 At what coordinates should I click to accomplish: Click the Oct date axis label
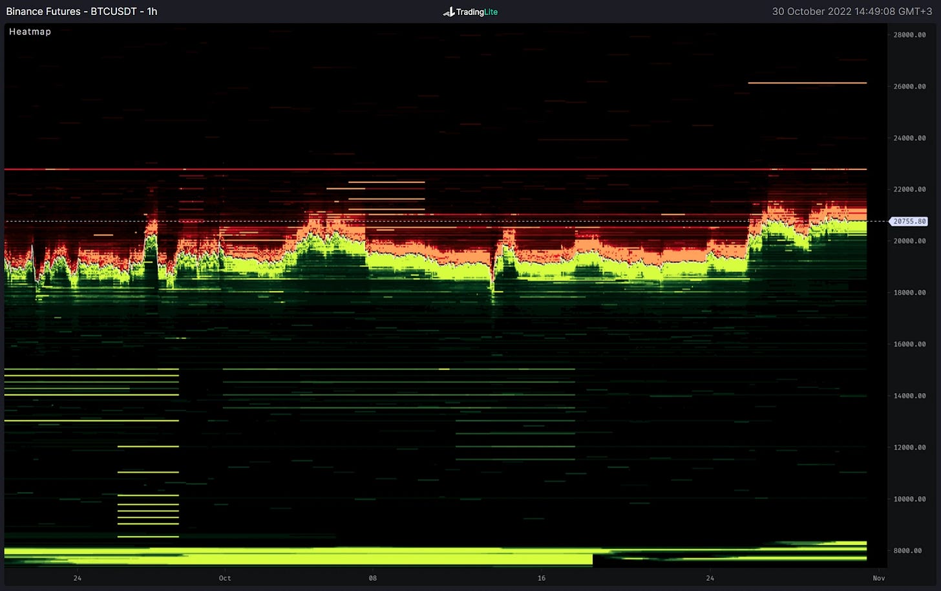pyautogui.click(x=225, y=578)
